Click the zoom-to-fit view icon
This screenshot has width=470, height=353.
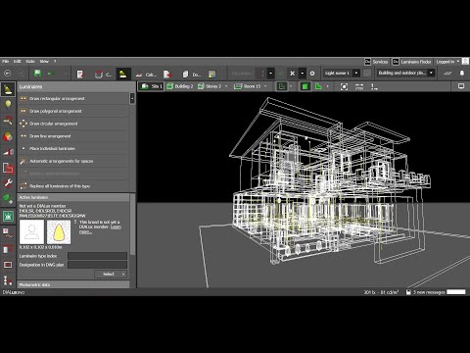[x=344, y=86]
